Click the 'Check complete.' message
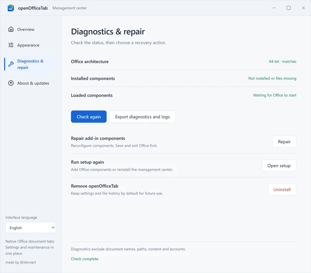The height and width of the screenshot is (273, 311). [x=85, y=259]
